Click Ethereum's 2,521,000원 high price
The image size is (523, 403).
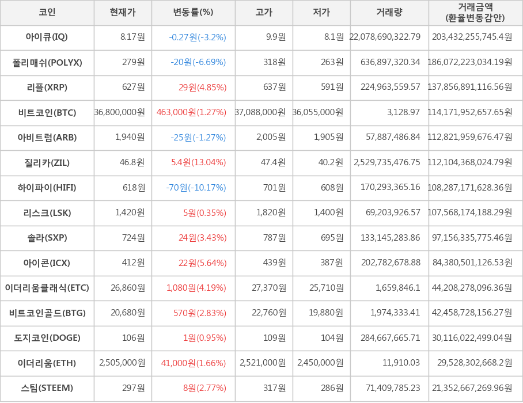coord(264,363)
